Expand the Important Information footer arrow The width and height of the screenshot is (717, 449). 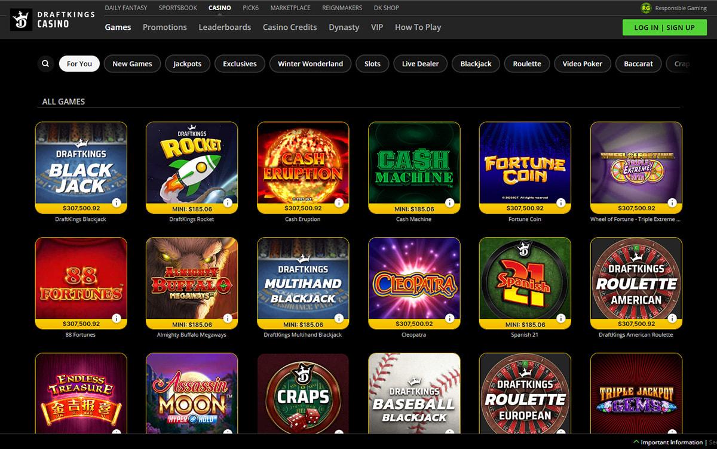637,442
